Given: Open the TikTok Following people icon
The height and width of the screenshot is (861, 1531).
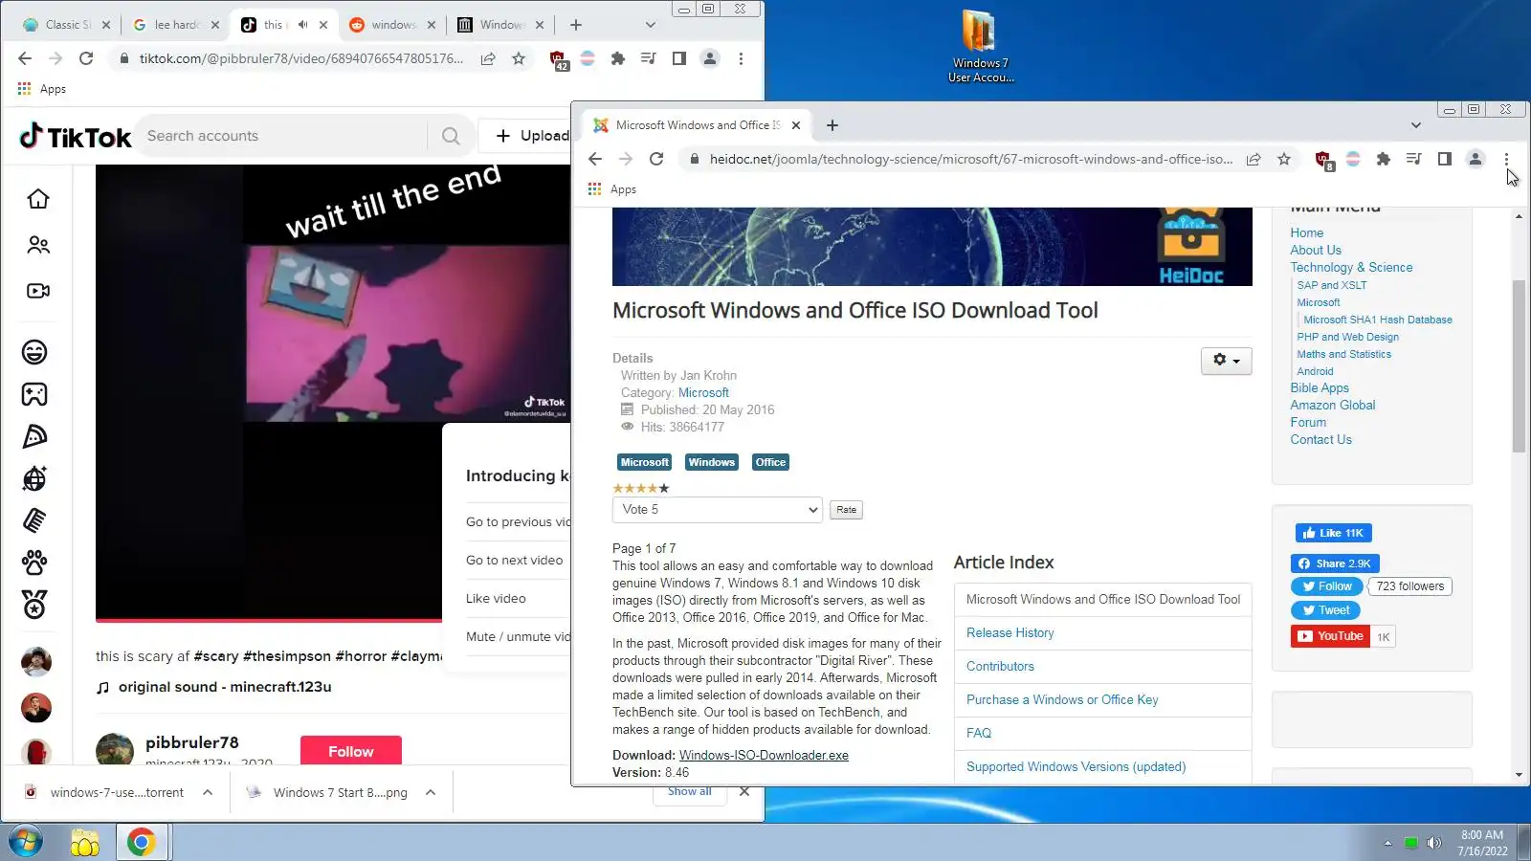Looking at the screenshot, I should [x=38, y=245].
